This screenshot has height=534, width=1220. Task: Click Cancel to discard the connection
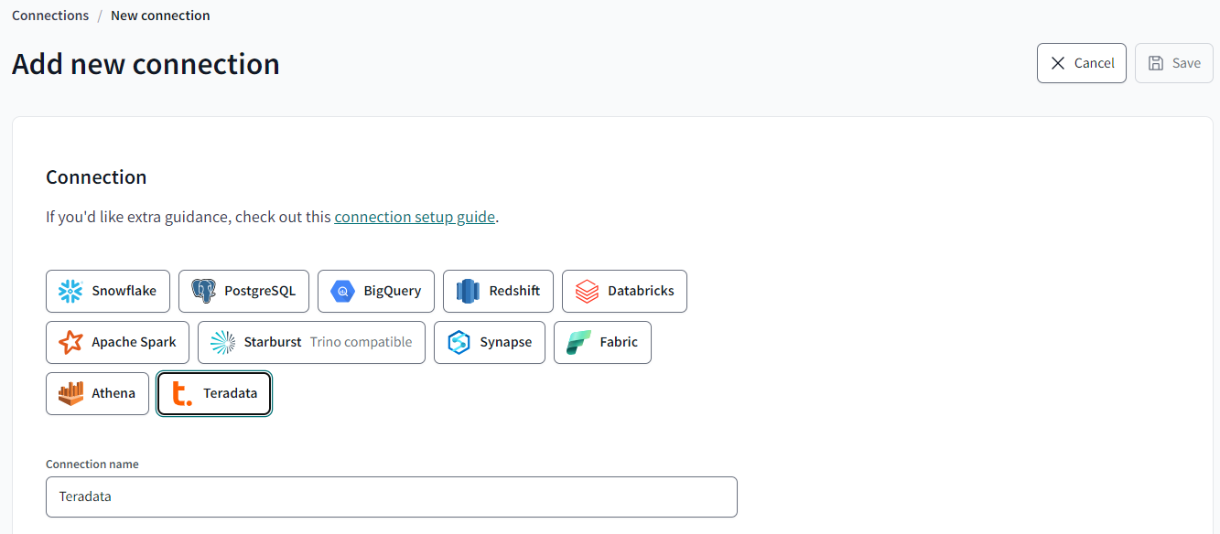1081,63
